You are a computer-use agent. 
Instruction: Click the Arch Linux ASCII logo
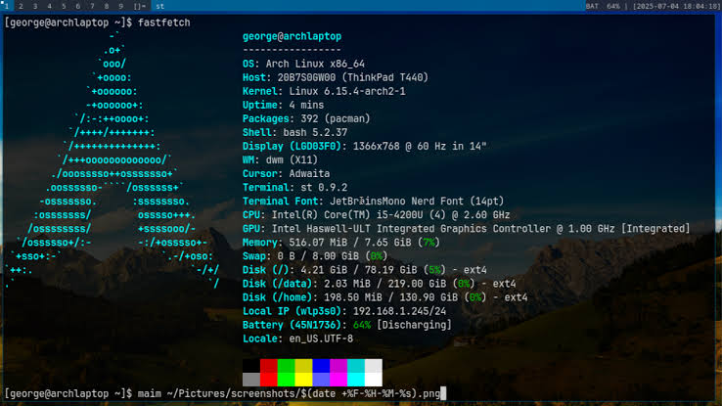(113, 159)
